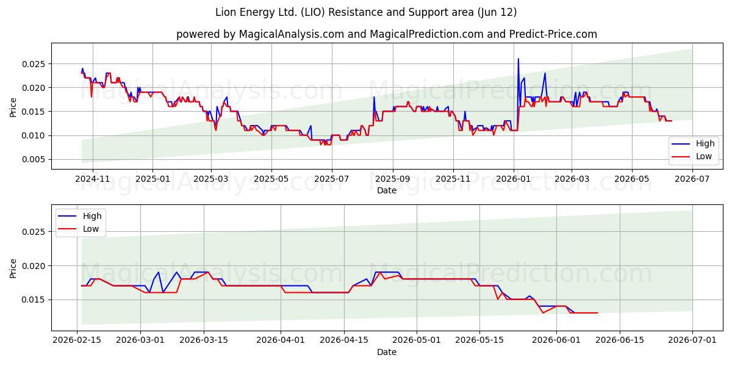
Task: Click the '2026-02-15' date tick in the bottom chart
Action: [x=76, y=340]
